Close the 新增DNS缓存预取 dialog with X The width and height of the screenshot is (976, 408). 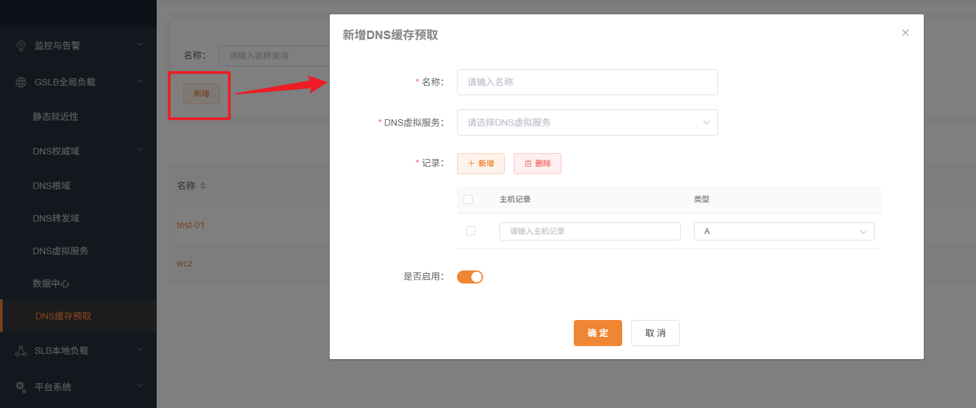coord(905,33)
